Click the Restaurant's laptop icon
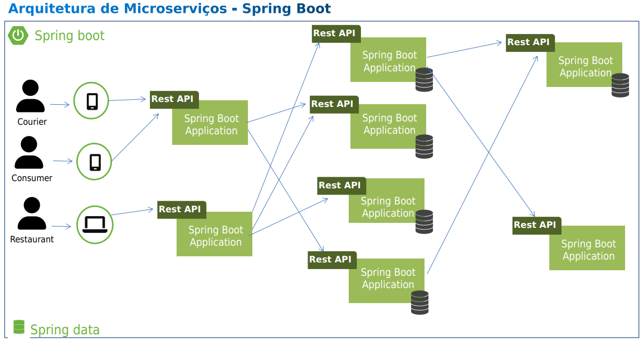This screenshot has width=644, height=341. tap(95, 225)
